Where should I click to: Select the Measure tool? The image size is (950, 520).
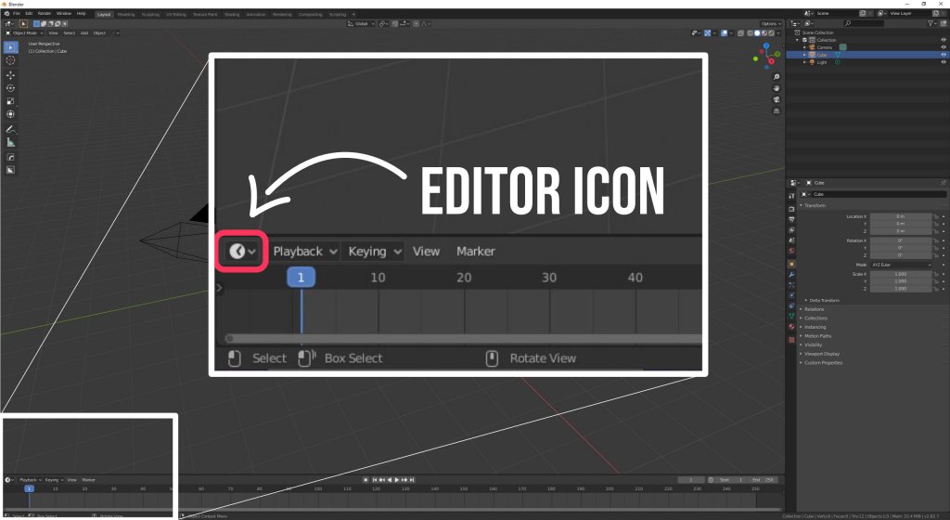tap(11, 142)
